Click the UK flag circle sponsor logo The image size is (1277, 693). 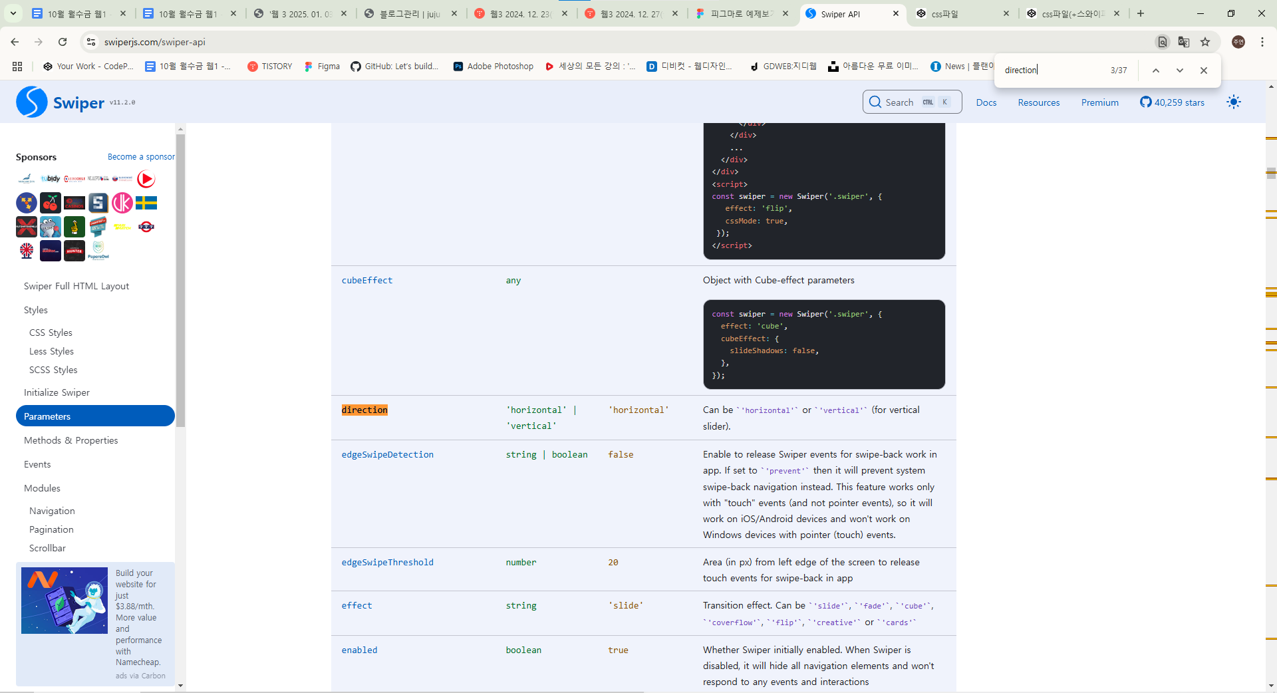coord(27,251)
